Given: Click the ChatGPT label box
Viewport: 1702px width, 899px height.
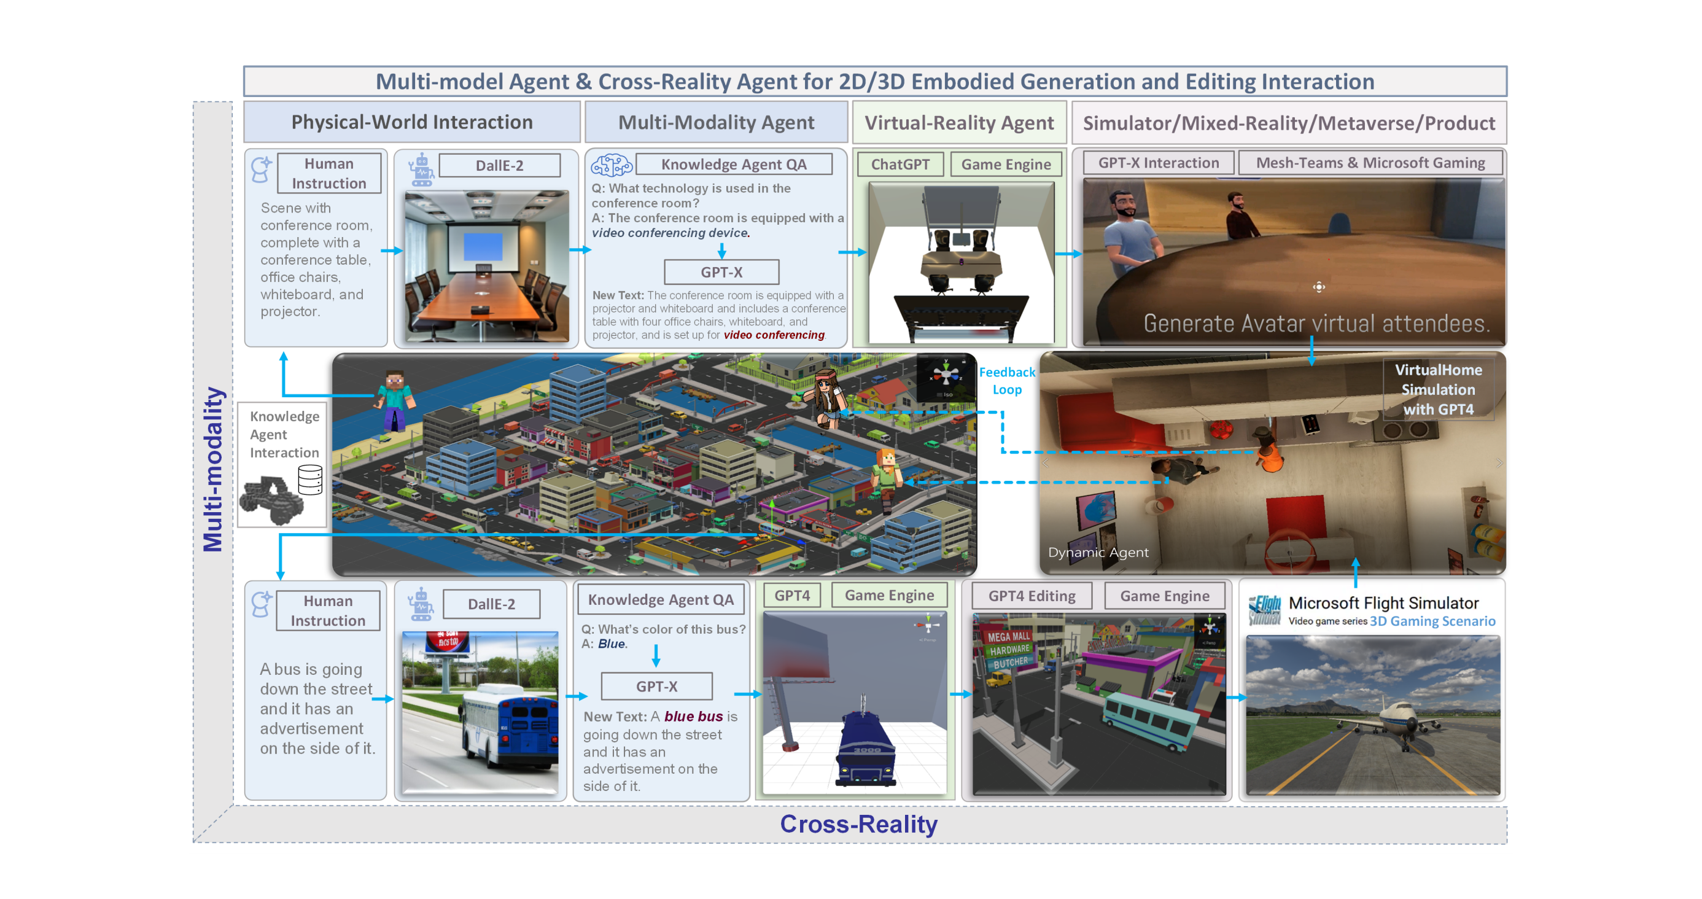Looking at the screenshot, I should pos(900,165).
